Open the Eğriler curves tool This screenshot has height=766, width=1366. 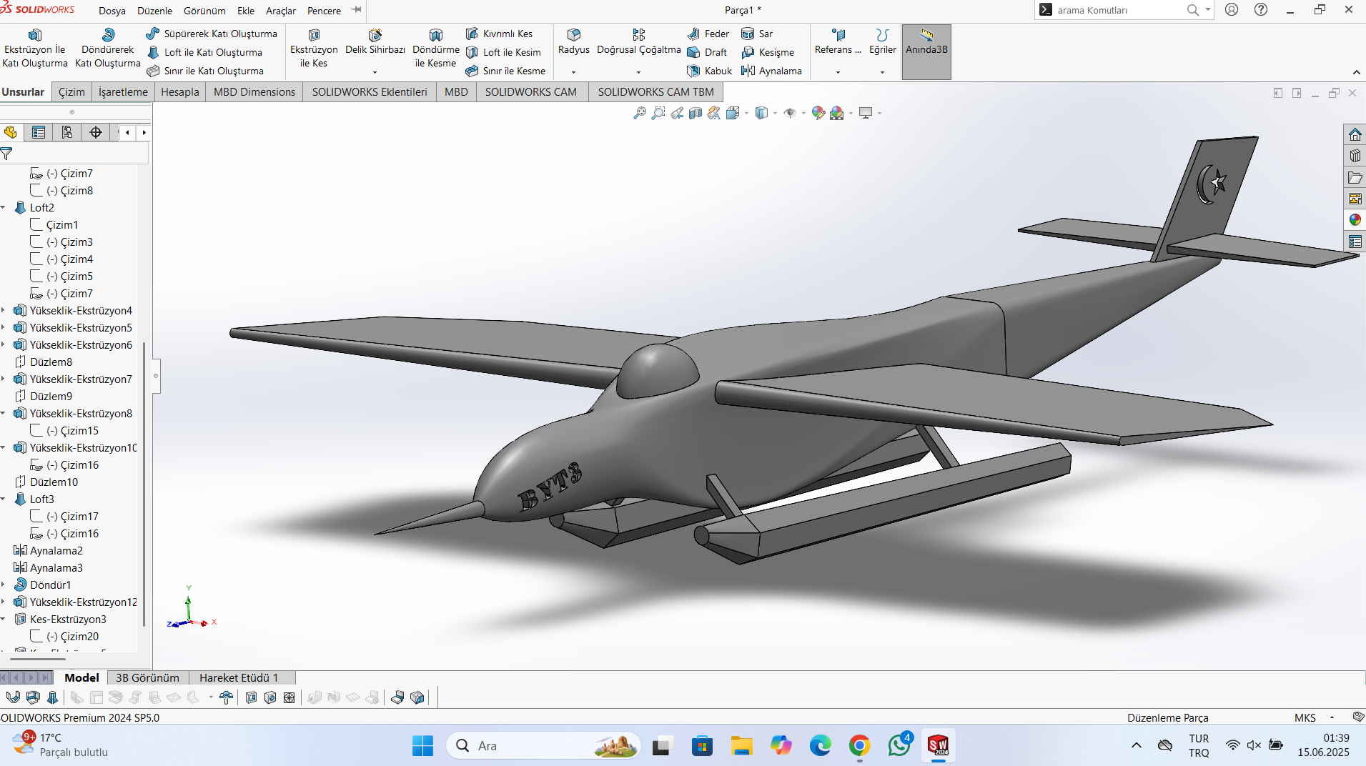(x=882, y=41)
